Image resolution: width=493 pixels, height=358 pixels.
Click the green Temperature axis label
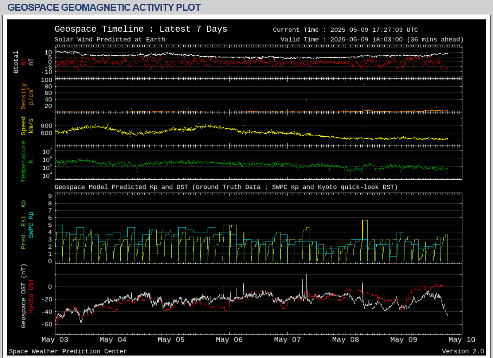[24, 161]
